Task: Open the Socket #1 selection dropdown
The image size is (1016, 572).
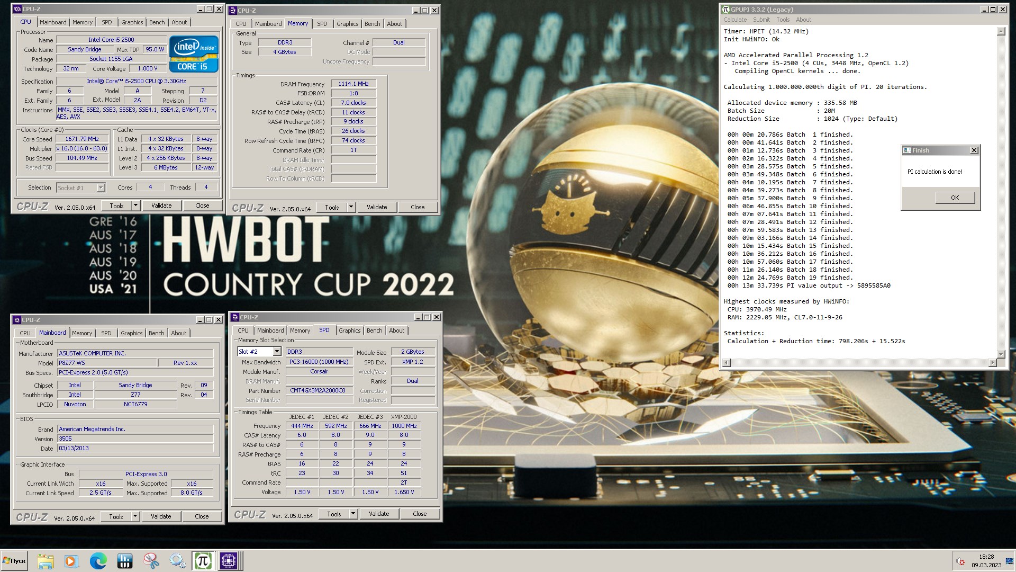Action: click(101, 187)
